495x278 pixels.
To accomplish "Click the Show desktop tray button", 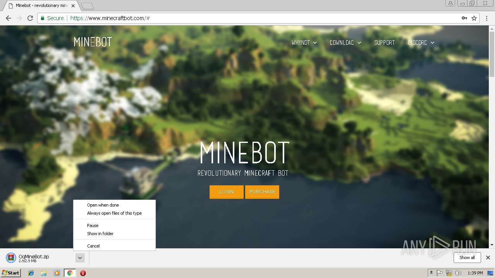I will pyautogui.click(x=490, y=273).
